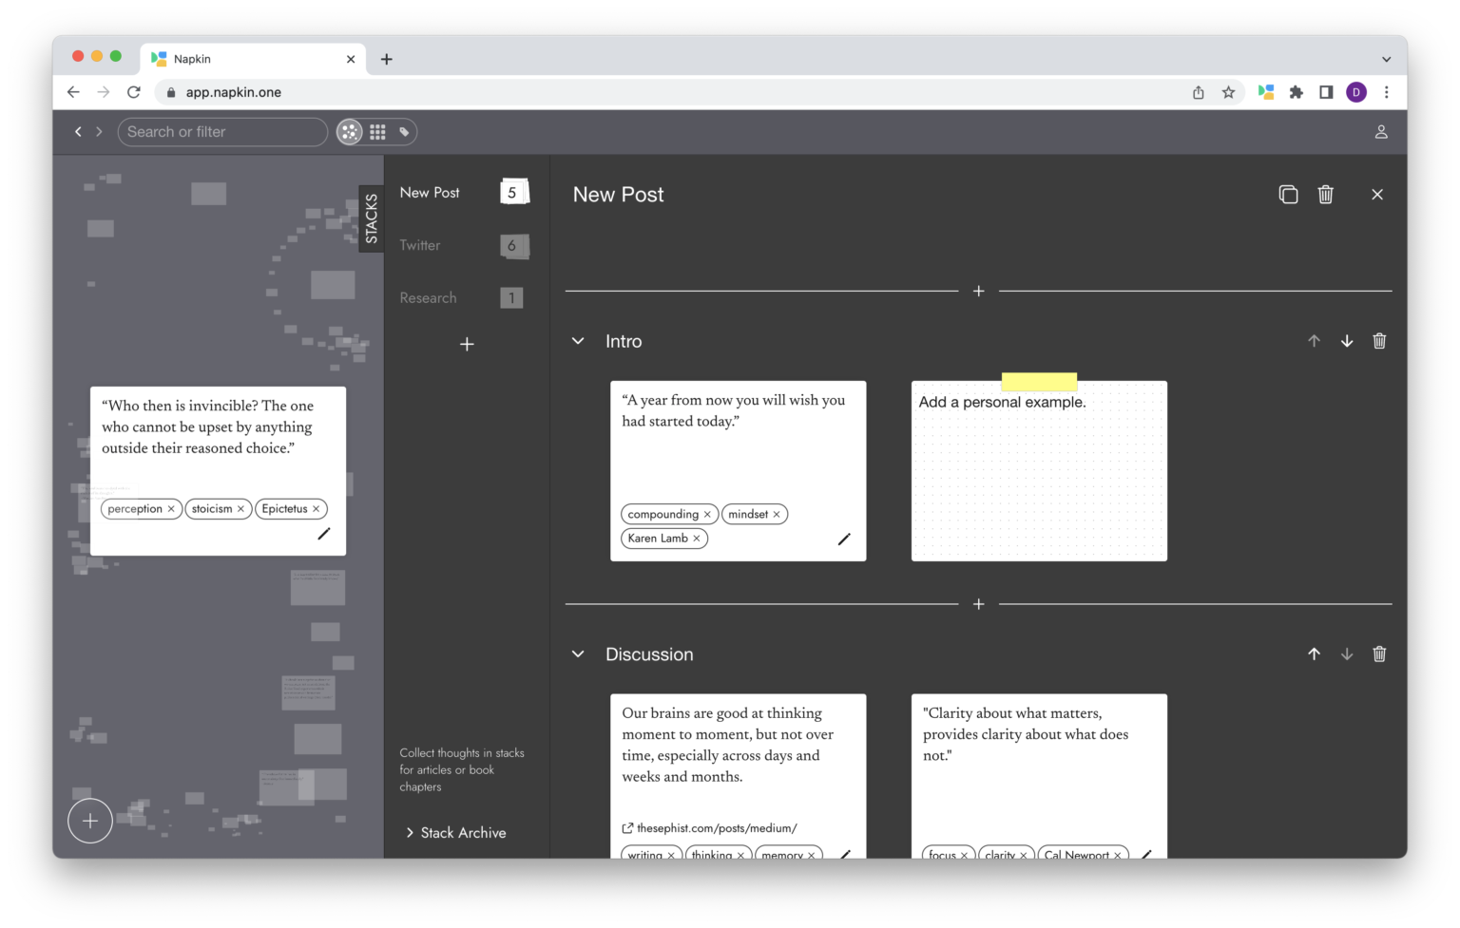This screenshot has height=928, width=1460.
Task: Close the New Post stack panel
Action: [1376, 195]
